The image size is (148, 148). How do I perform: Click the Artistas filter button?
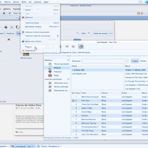(143, 61)
